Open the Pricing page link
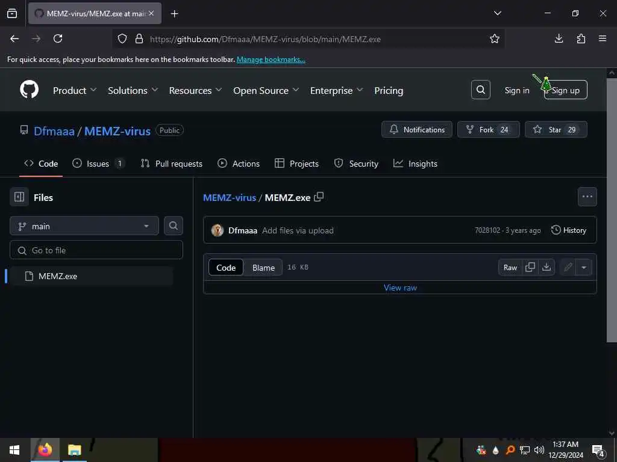Viewport: 617px width, 462px height. click(389, 90)
